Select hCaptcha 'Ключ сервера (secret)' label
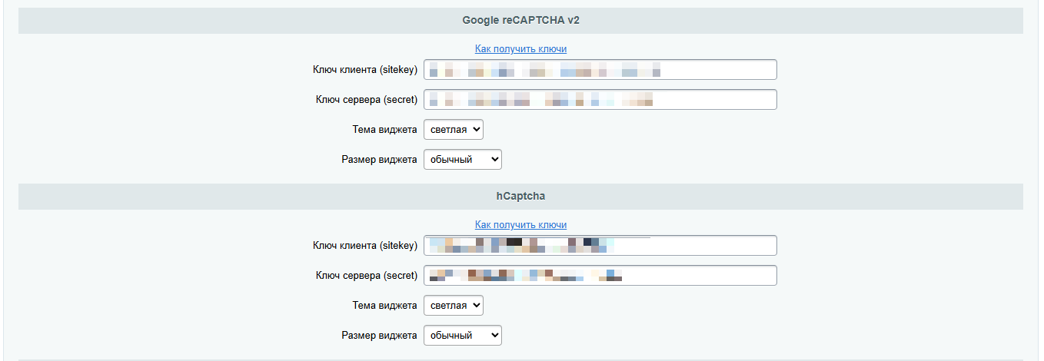Viewport: 1044px width, 361px height. coord(367,276)
